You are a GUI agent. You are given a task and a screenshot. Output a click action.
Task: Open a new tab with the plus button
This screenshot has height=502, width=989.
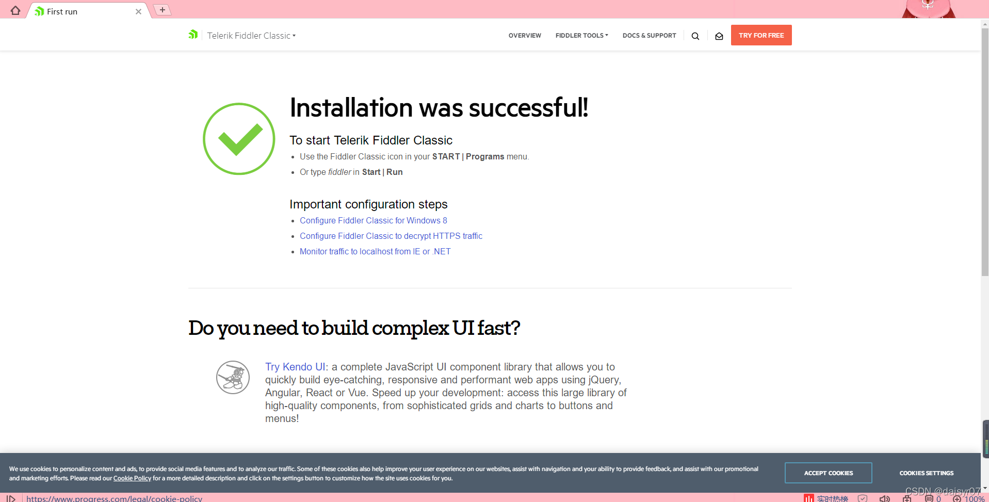click(163, 10)
